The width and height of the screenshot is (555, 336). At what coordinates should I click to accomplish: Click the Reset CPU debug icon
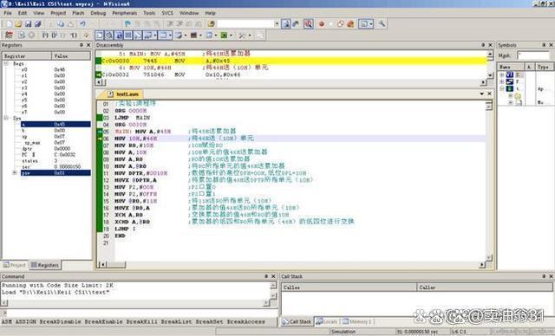click(x=10, y=35)
